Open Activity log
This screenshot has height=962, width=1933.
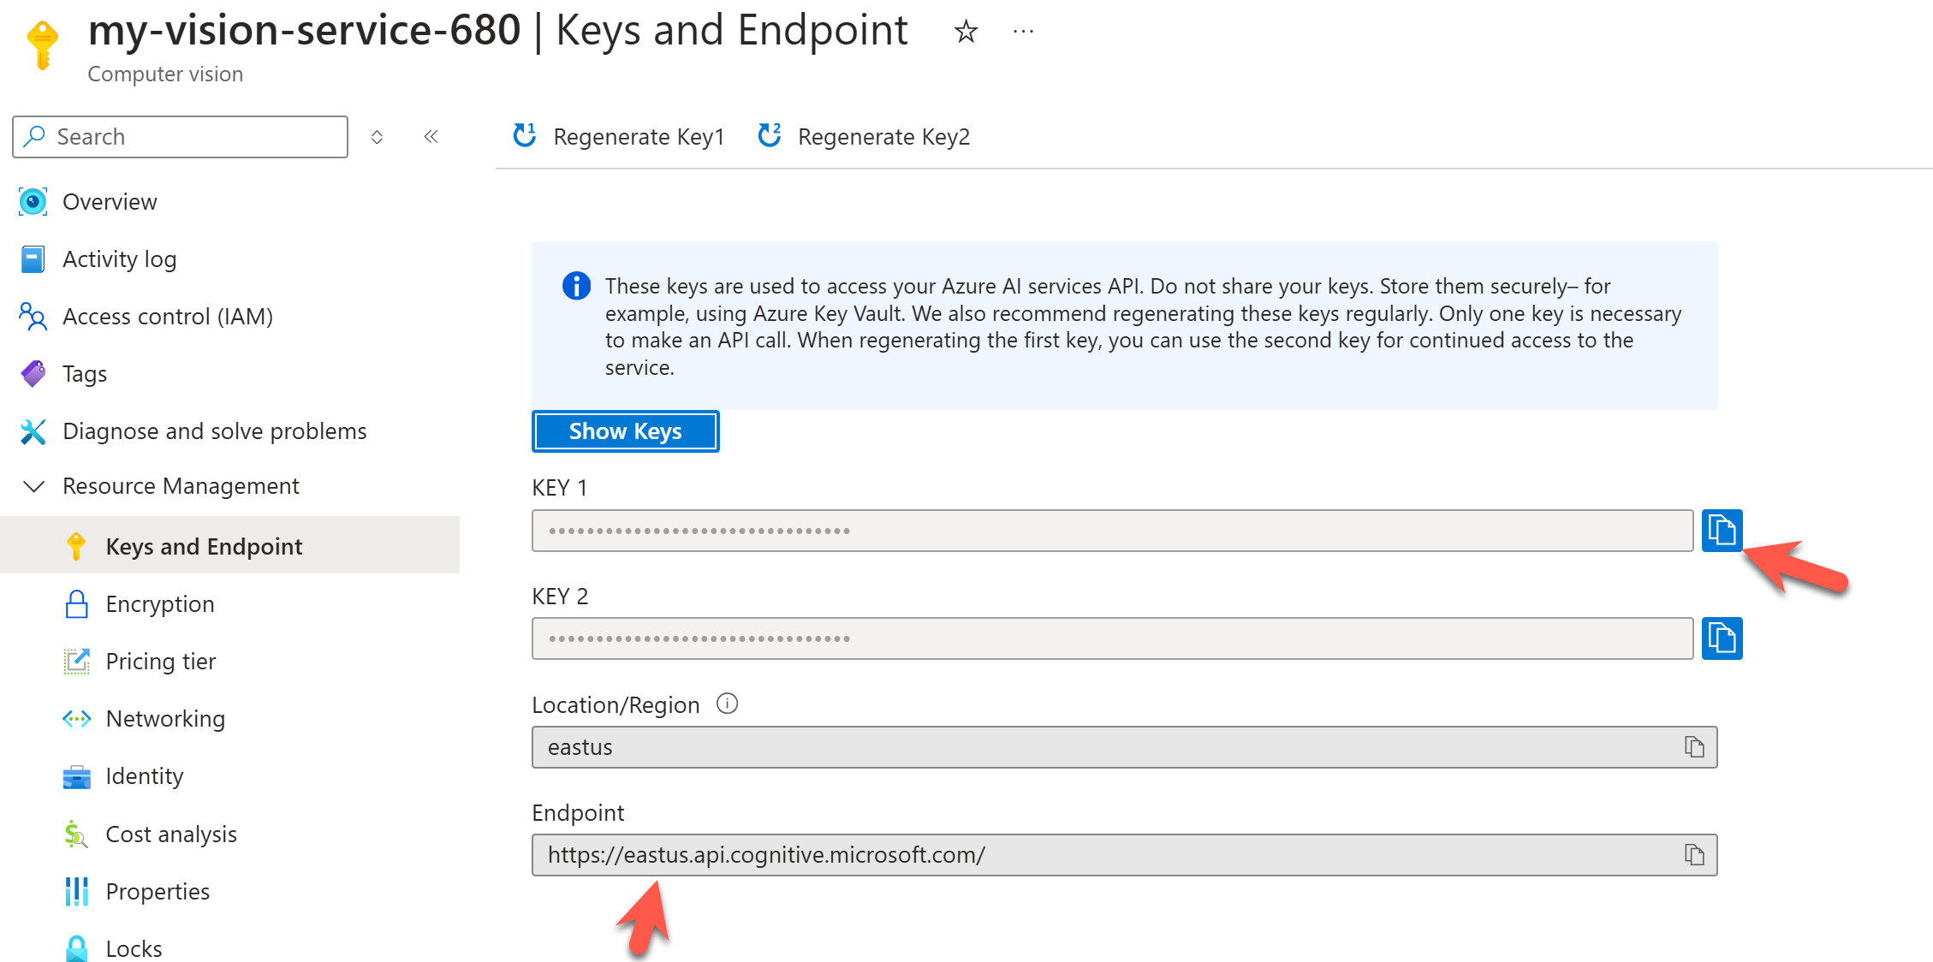(x=120, y=259)
